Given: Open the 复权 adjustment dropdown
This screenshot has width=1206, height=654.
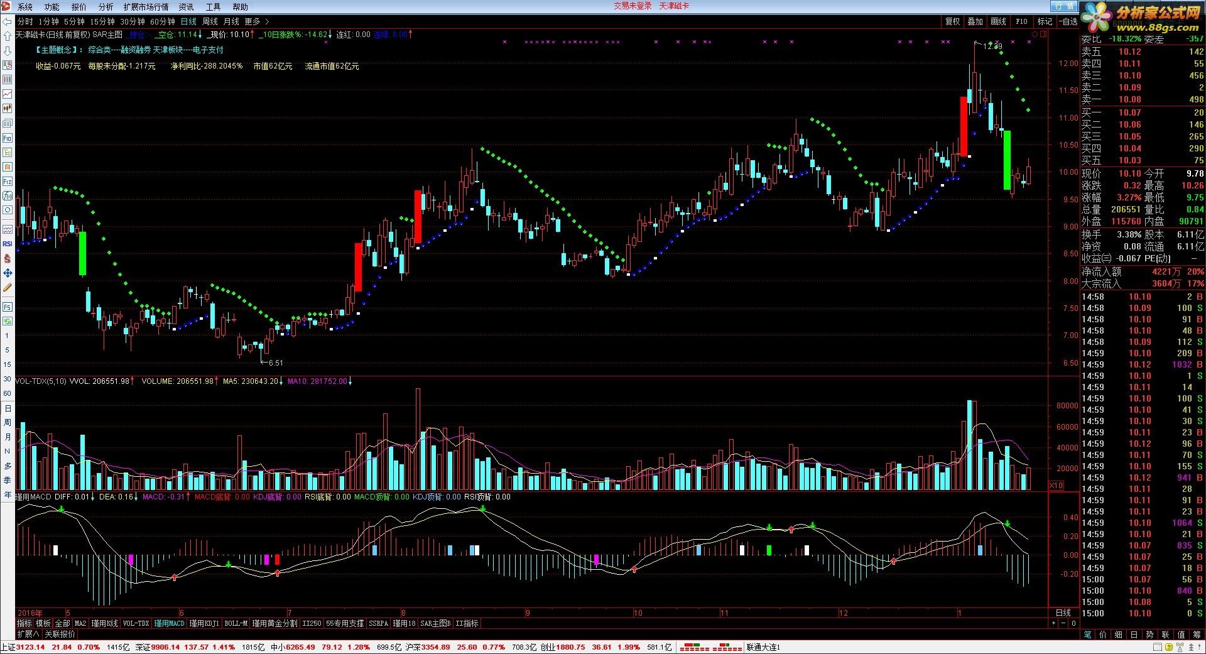Looking at the screenshot, I should pyautogui.click(x=953, y=21).
